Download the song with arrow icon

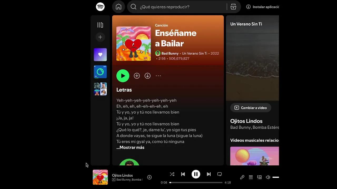tap(147, 76)
